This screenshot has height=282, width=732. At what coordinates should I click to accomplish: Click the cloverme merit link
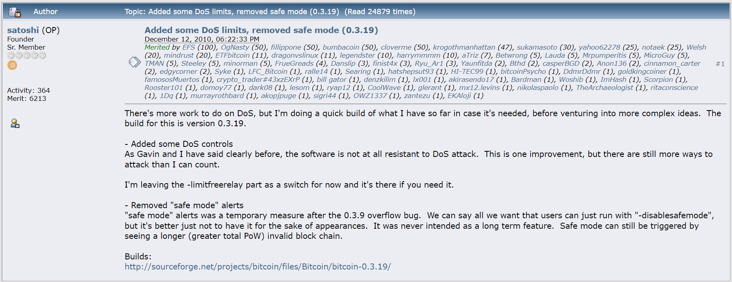tap(396, 47)
